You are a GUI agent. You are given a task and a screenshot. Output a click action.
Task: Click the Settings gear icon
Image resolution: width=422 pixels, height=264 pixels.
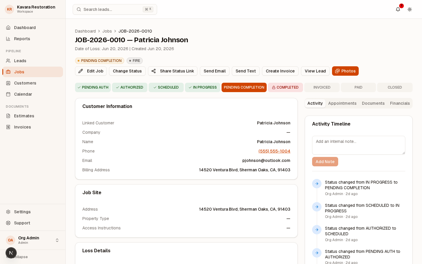pyautogui.click(x=8, y=212)
